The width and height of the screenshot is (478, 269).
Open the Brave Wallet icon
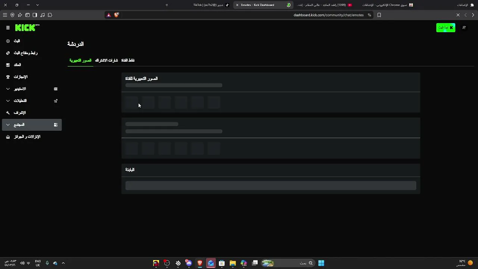point(27,15)
